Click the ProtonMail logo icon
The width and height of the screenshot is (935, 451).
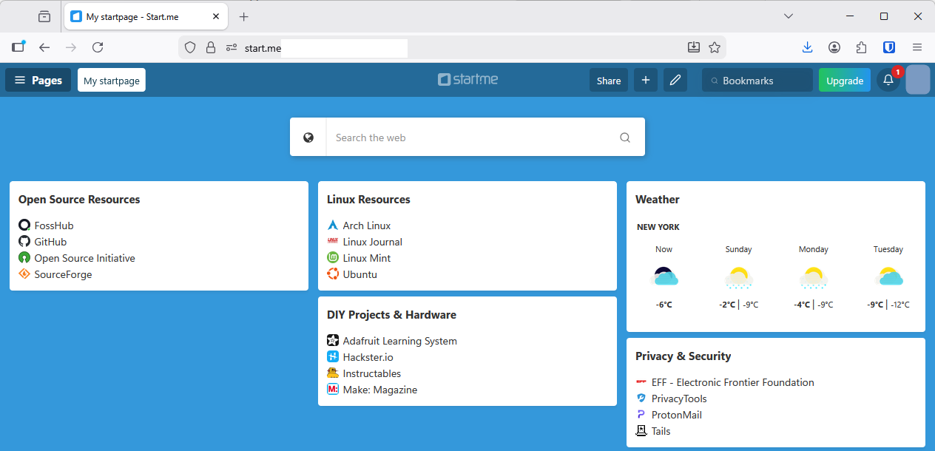[x=641, y=415]
